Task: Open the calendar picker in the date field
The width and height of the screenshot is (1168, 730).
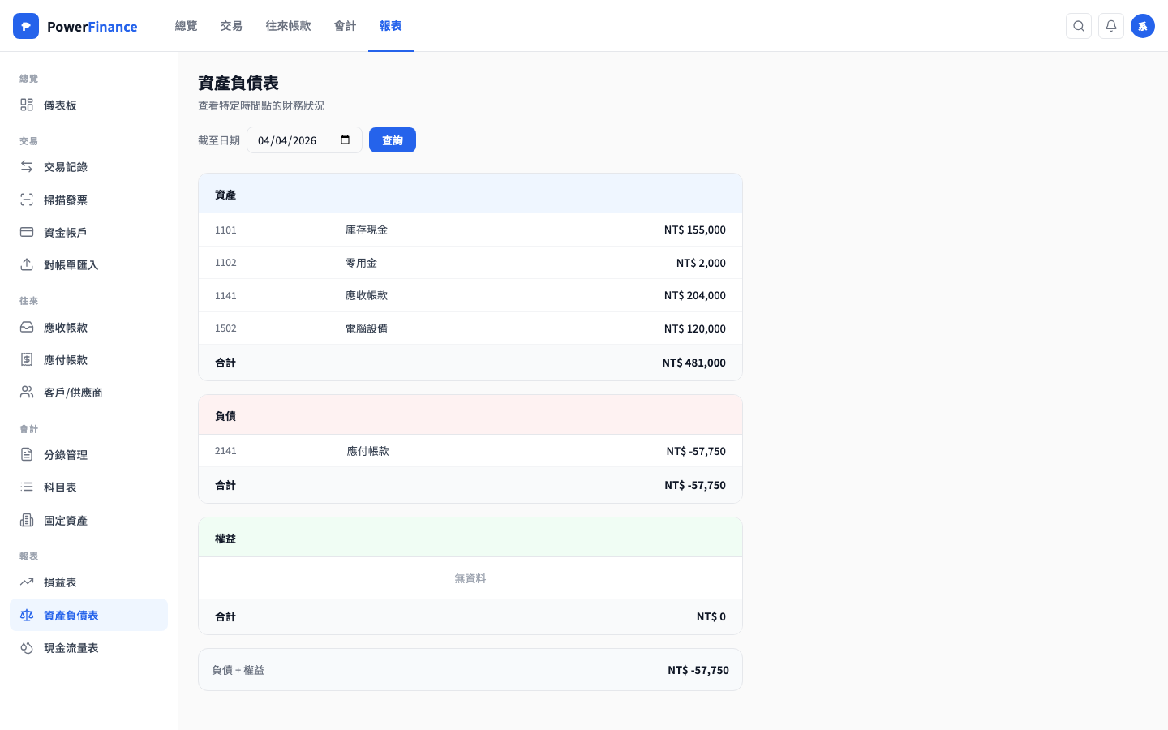Action: tap(345, 140)
